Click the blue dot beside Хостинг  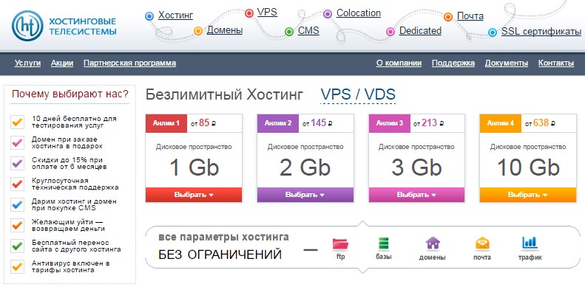[149, 16]
